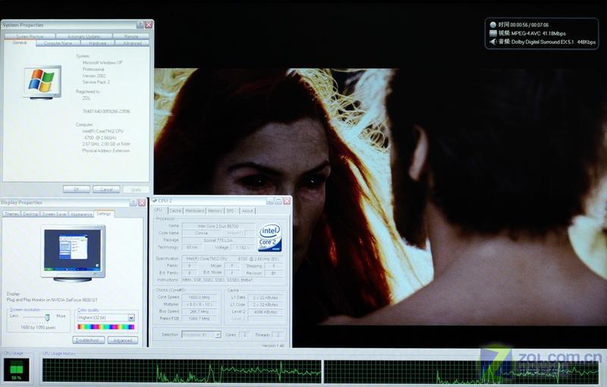This screenshot has height=387, width=607.
Task: Click the Cores count field in CPU-Z
Action: (x=244, y=335)
